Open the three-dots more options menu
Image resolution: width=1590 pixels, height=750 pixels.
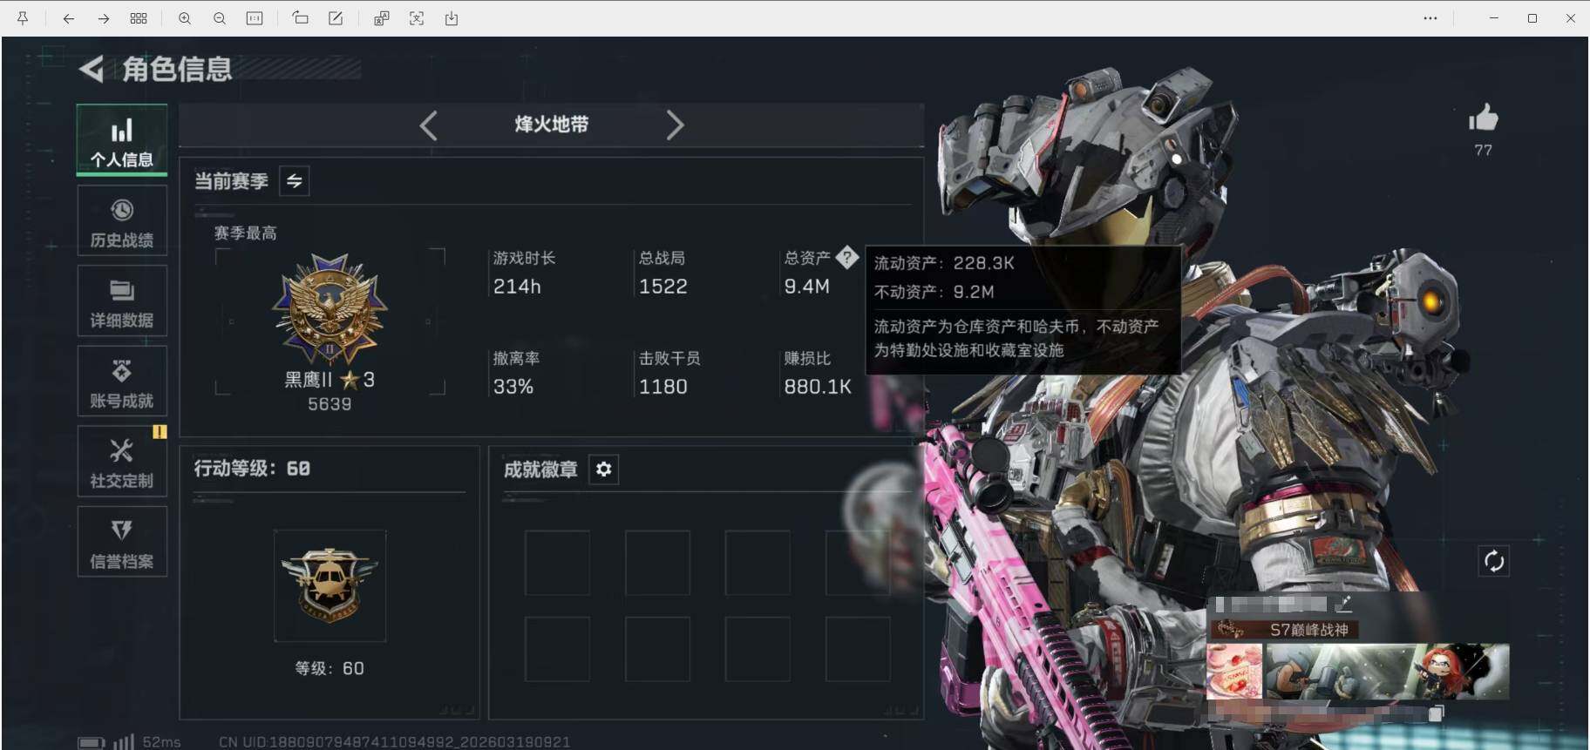click(1430, 18)
